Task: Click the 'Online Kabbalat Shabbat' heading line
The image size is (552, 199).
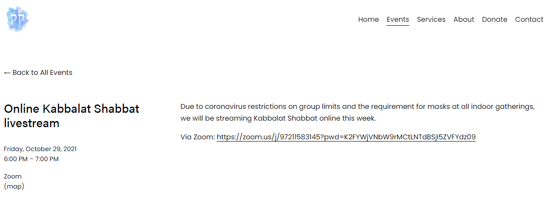Action: pos(71,108)
